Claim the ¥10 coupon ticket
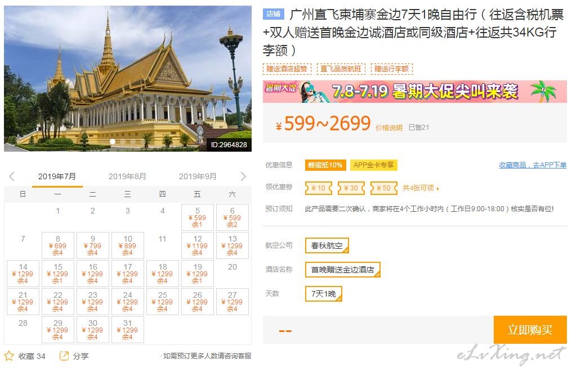 point(319,188)
